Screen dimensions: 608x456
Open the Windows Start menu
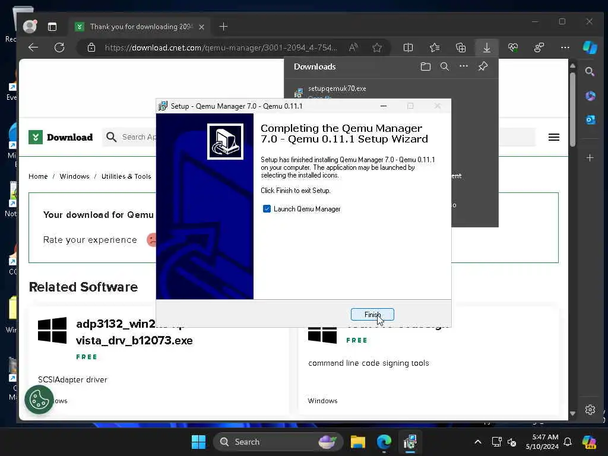click(198, 442)
